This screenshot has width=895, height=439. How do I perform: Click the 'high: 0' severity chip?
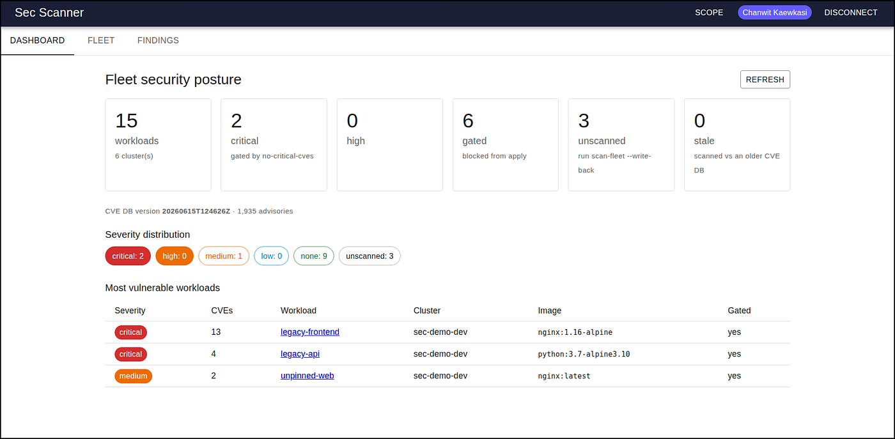[x=175, y=256]
